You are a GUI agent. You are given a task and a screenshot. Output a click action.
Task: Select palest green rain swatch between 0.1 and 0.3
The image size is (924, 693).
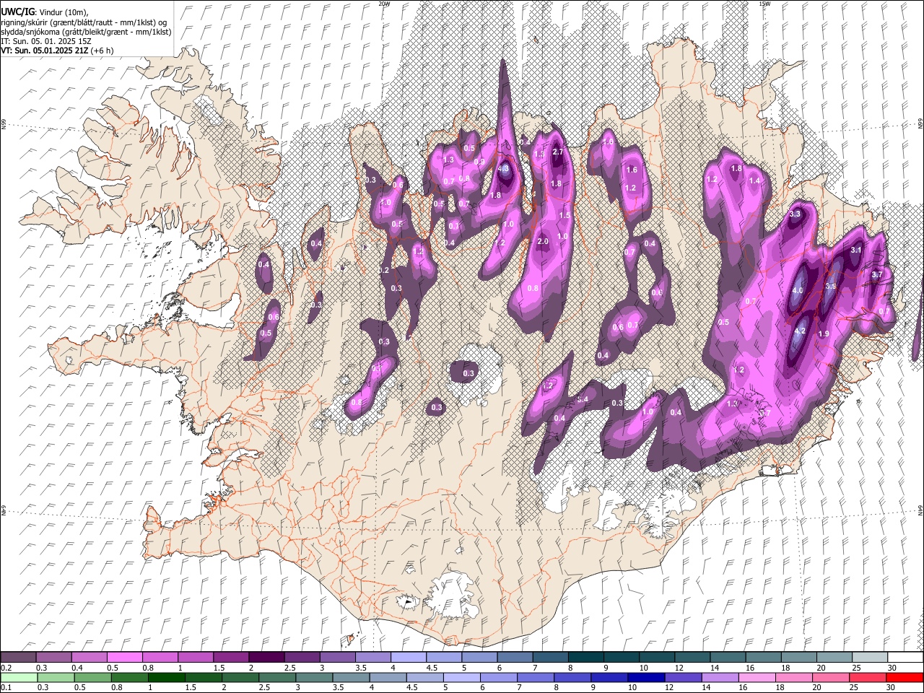coord(18,677)
